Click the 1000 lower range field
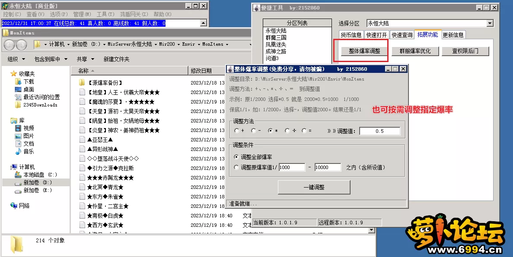This screenshot has height=257, width=513. [x=292, y=167]
